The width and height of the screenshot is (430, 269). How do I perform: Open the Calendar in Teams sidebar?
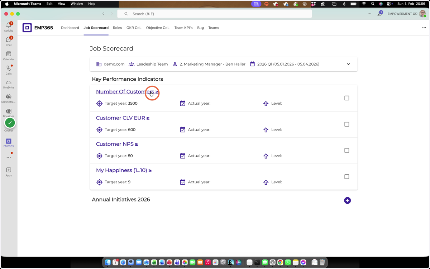(9, 56)
